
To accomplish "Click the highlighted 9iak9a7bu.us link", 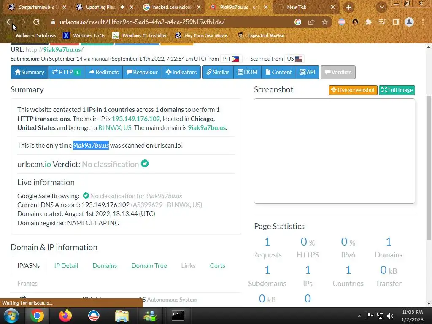I will click(x=91, y=145).
